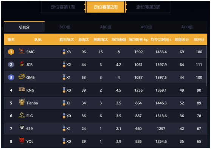
Task: Click the JCR team logo icon
Action: pyautogui.click(x=22, y=64)
